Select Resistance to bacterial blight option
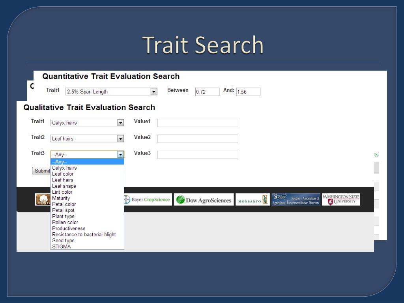This screenshot has height=303, width=404. coord(87,234)
